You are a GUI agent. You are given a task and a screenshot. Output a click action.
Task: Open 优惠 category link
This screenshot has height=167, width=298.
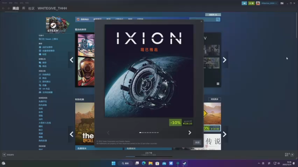(x=44, y=85)
